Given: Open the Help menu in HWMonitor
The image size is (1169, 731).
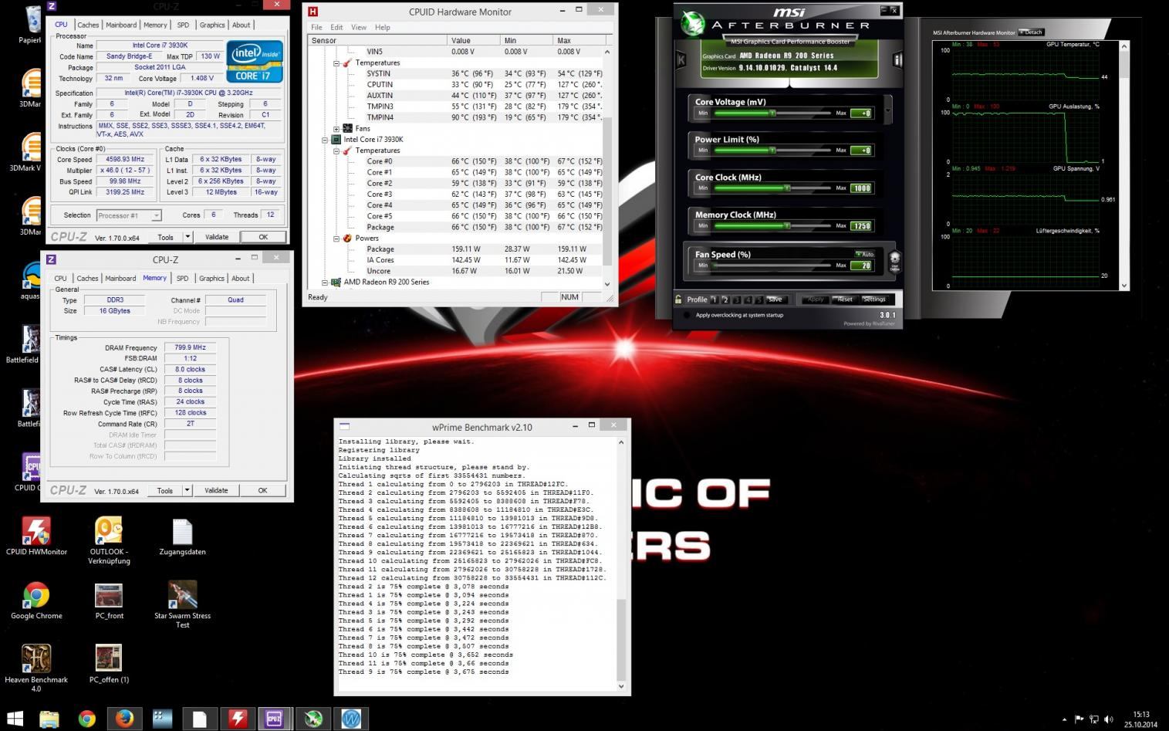Looking at the screenshot, I should click(382, 27).
